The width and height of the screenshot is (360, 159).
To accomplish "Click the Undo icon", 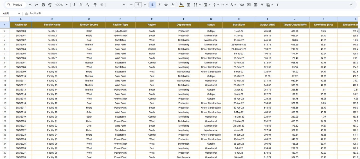I will pos(30,5).
